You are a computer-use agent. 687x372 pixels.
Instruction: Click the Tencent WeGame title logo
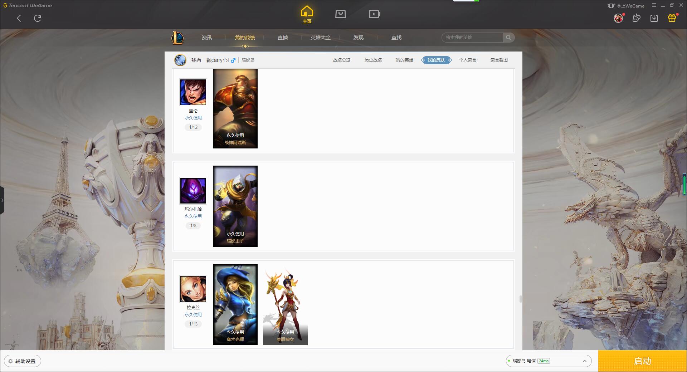click(28, 5)
